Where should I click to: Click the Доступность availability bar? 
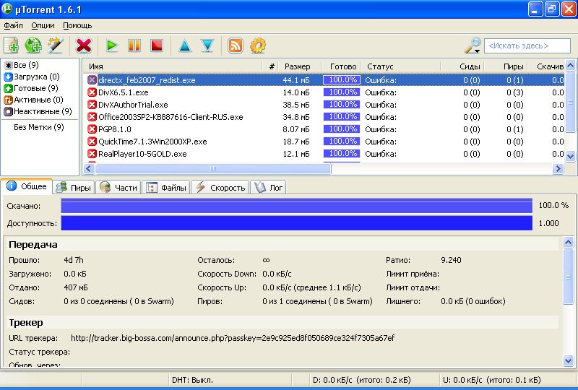click(x=297, y=223)
